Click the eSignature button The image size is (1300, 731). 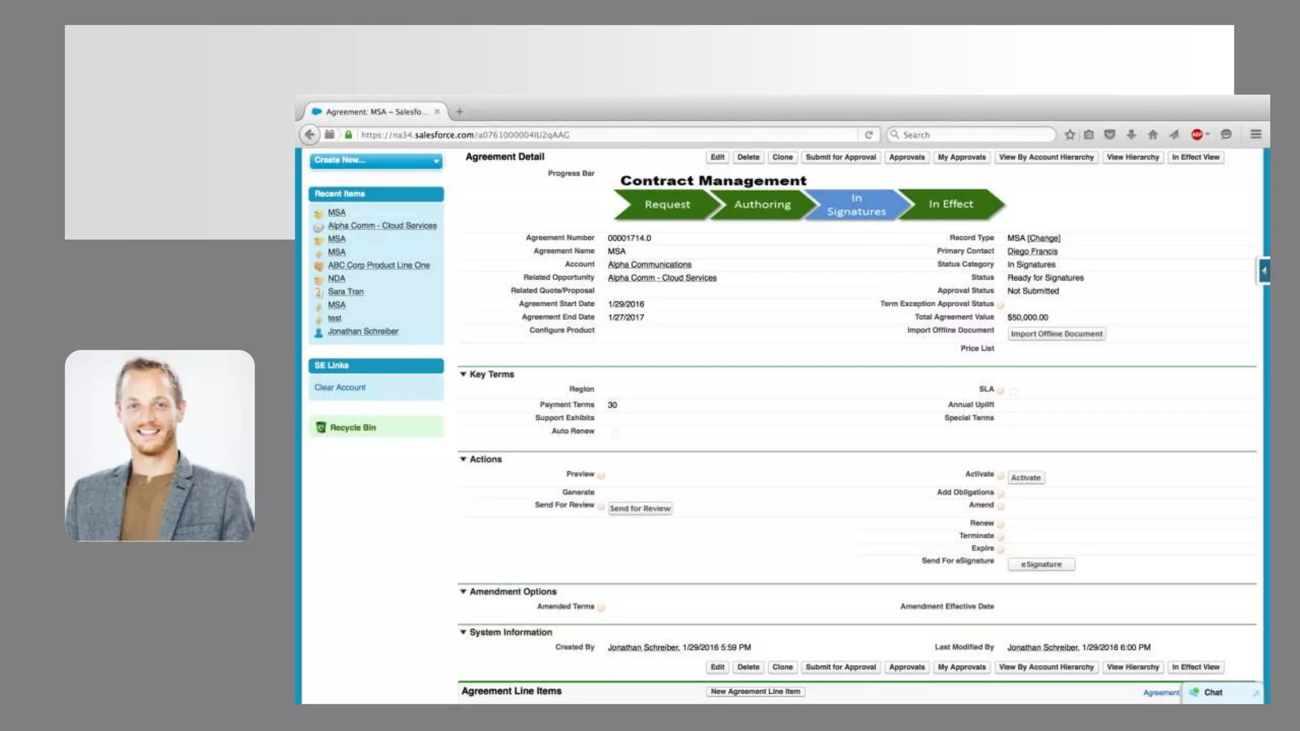click(x=1041, y=564)
